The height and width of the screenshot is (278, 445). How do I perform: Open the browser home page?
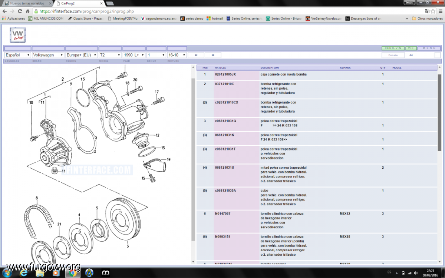pyautogui.click(x=28, y=11)
